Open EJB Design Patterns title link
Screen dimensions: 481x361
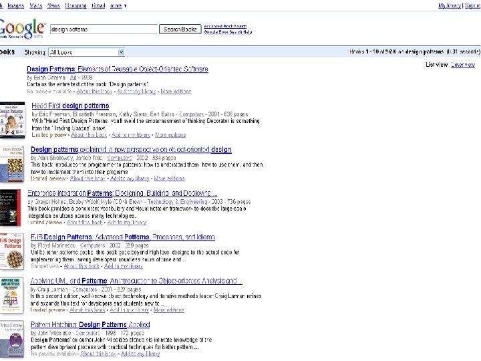click(123, 237)
